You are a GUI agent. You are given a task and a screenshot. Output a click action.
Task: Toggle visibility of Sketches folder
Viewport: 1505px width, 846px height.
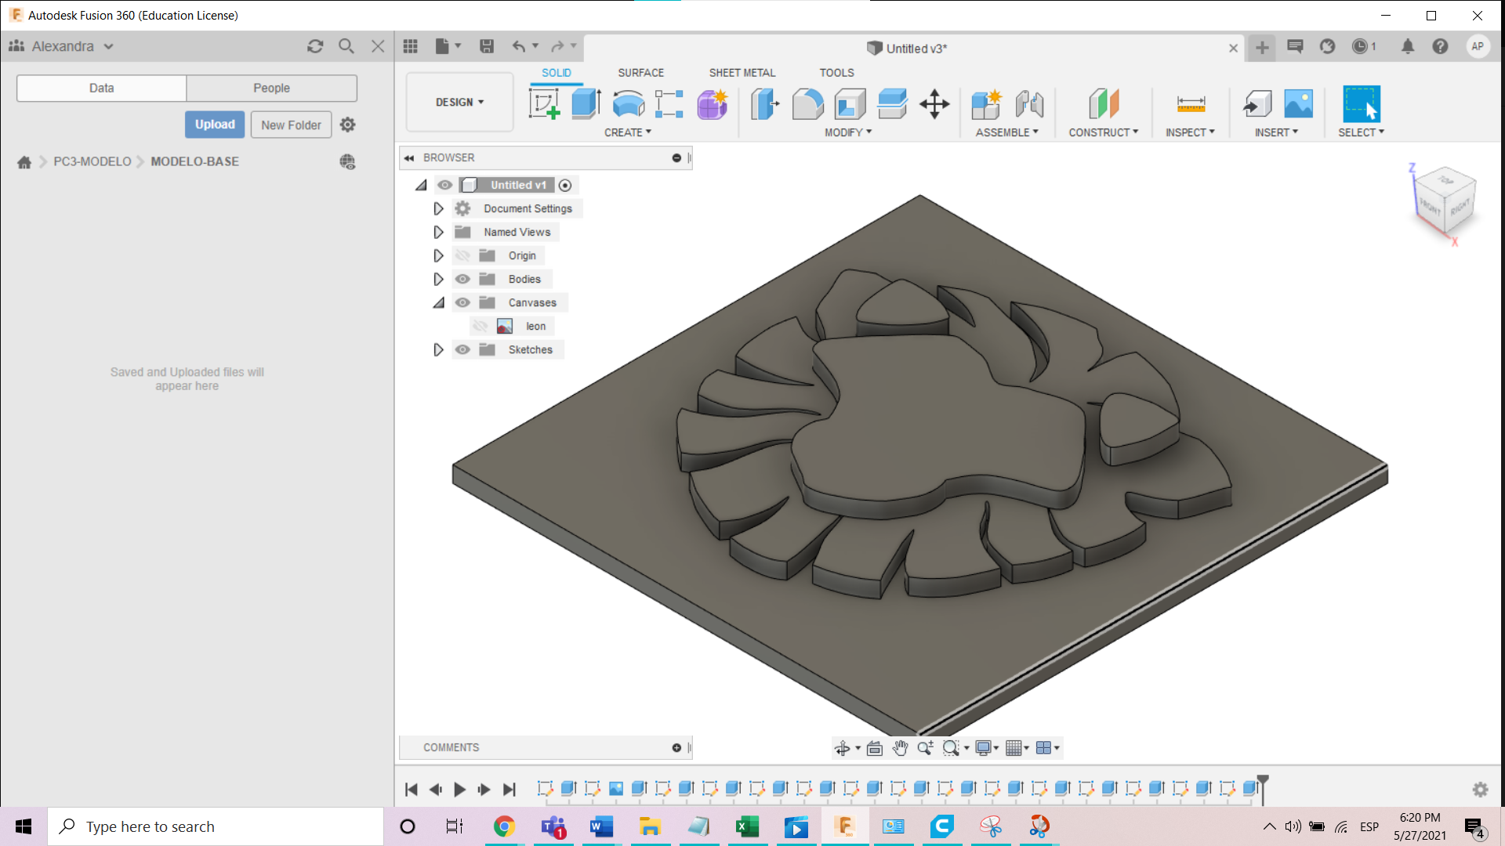[x=462, y=349]
